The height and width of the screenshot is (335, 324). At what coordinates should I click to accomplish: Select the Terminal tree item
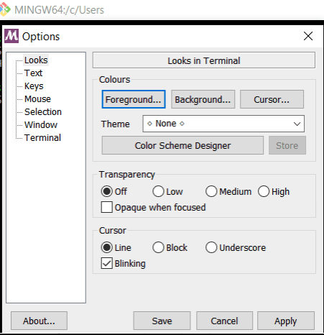point(42,137)
